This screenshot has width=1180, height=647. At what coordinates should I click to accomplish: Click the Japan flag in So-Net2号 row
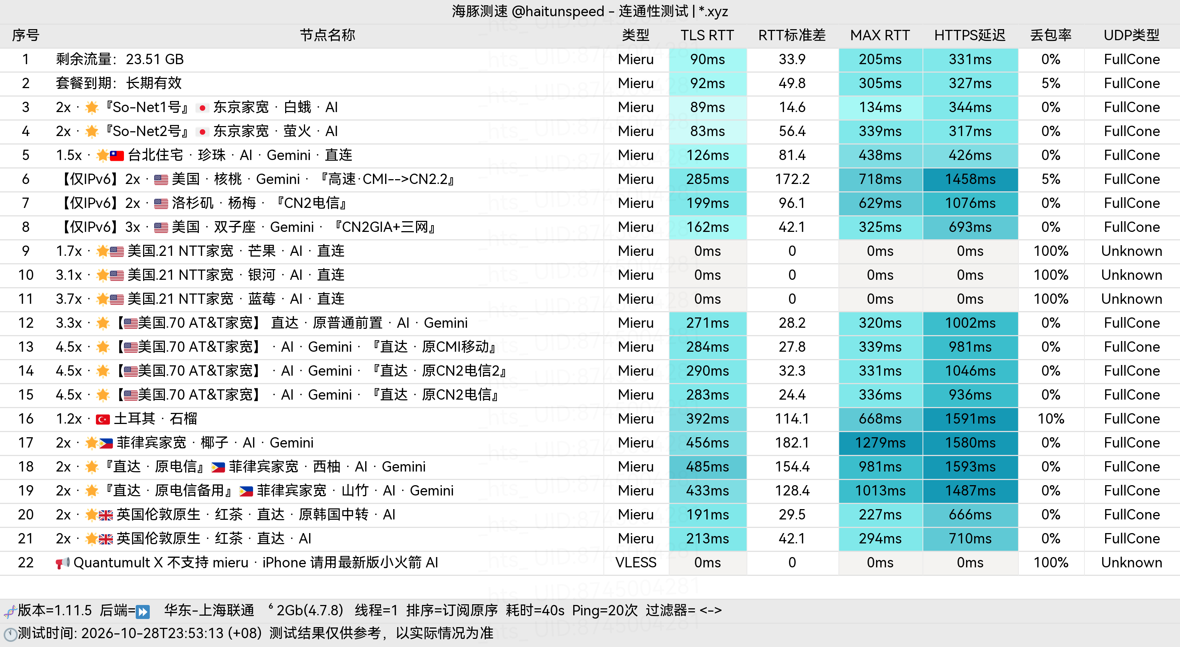point(202,132)
